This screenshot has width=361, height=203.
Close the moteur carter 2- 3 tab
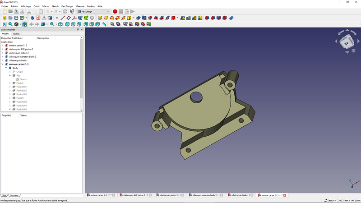tap(285, 195)
